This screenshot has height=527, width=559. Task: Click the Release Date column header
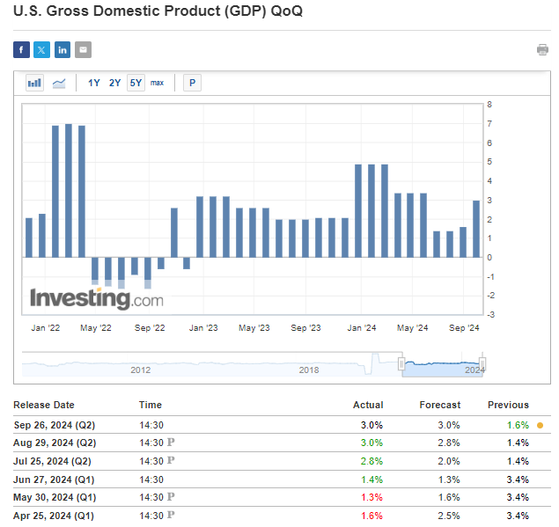coord(44,405)
